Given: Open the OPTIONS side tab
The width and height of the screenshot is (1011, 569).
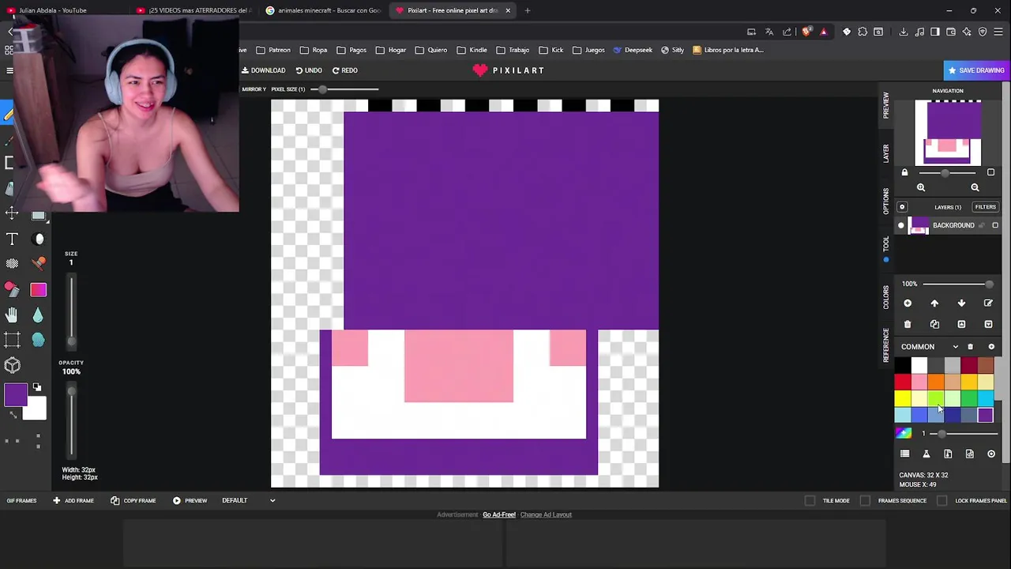Looking at the screenshot, I should point(886,201).
